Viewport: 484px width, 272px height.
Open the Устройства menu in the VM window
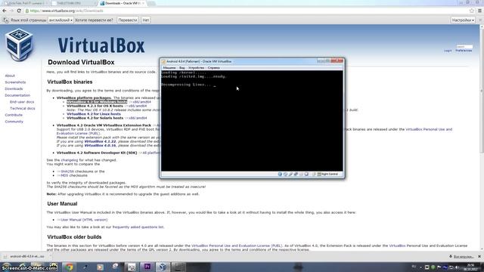(x=196, y=67)
